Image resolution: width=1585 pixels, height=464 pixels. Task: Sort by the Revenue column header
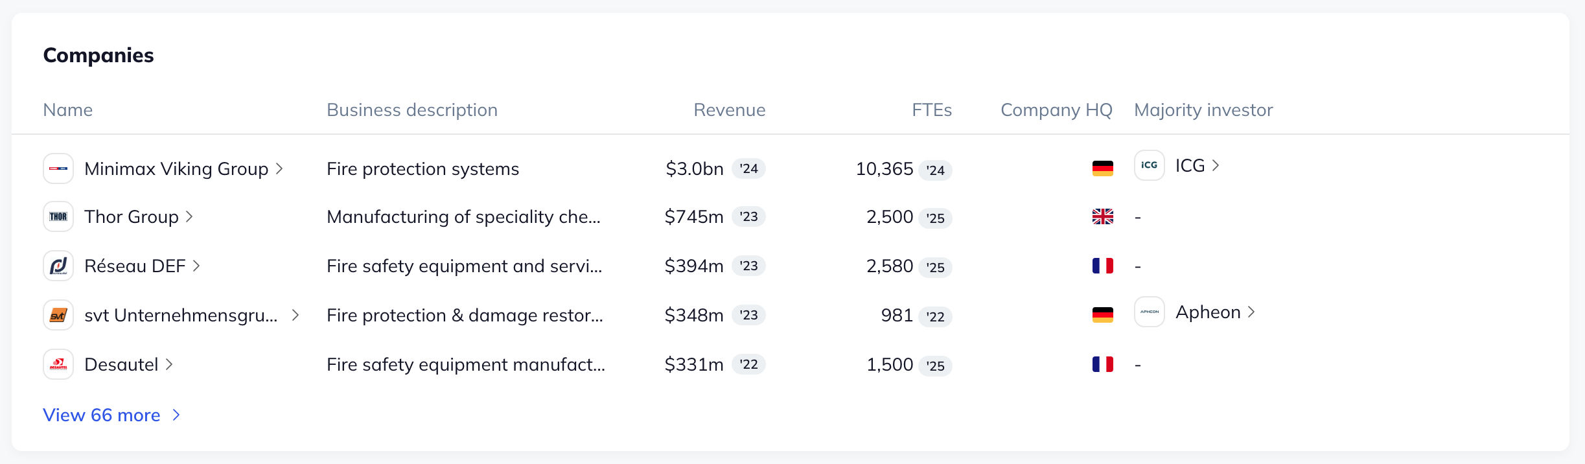click(729, 110)
